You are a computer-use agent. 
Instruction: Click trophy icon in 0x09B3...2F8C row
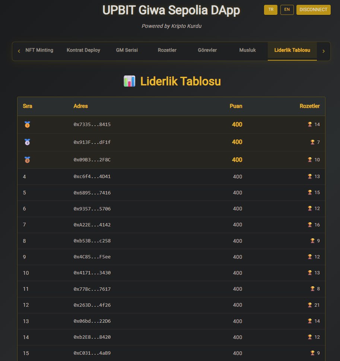(x=310, y=159)
